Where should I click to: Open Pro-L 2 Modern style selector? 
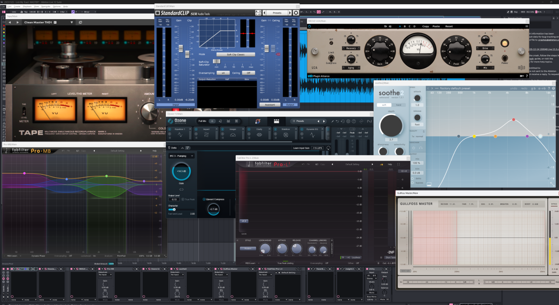click(x=248, y=249)
